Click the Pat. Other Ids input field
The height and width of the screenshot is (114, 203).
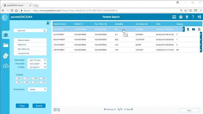30,49
